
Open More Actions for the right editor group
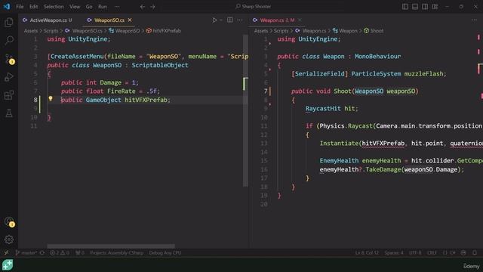click(x=474, y=20)
